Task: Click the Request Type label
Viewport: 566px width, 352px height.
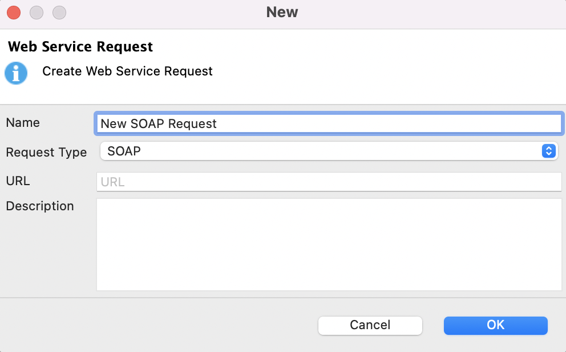Action: [x=46, y=153]
